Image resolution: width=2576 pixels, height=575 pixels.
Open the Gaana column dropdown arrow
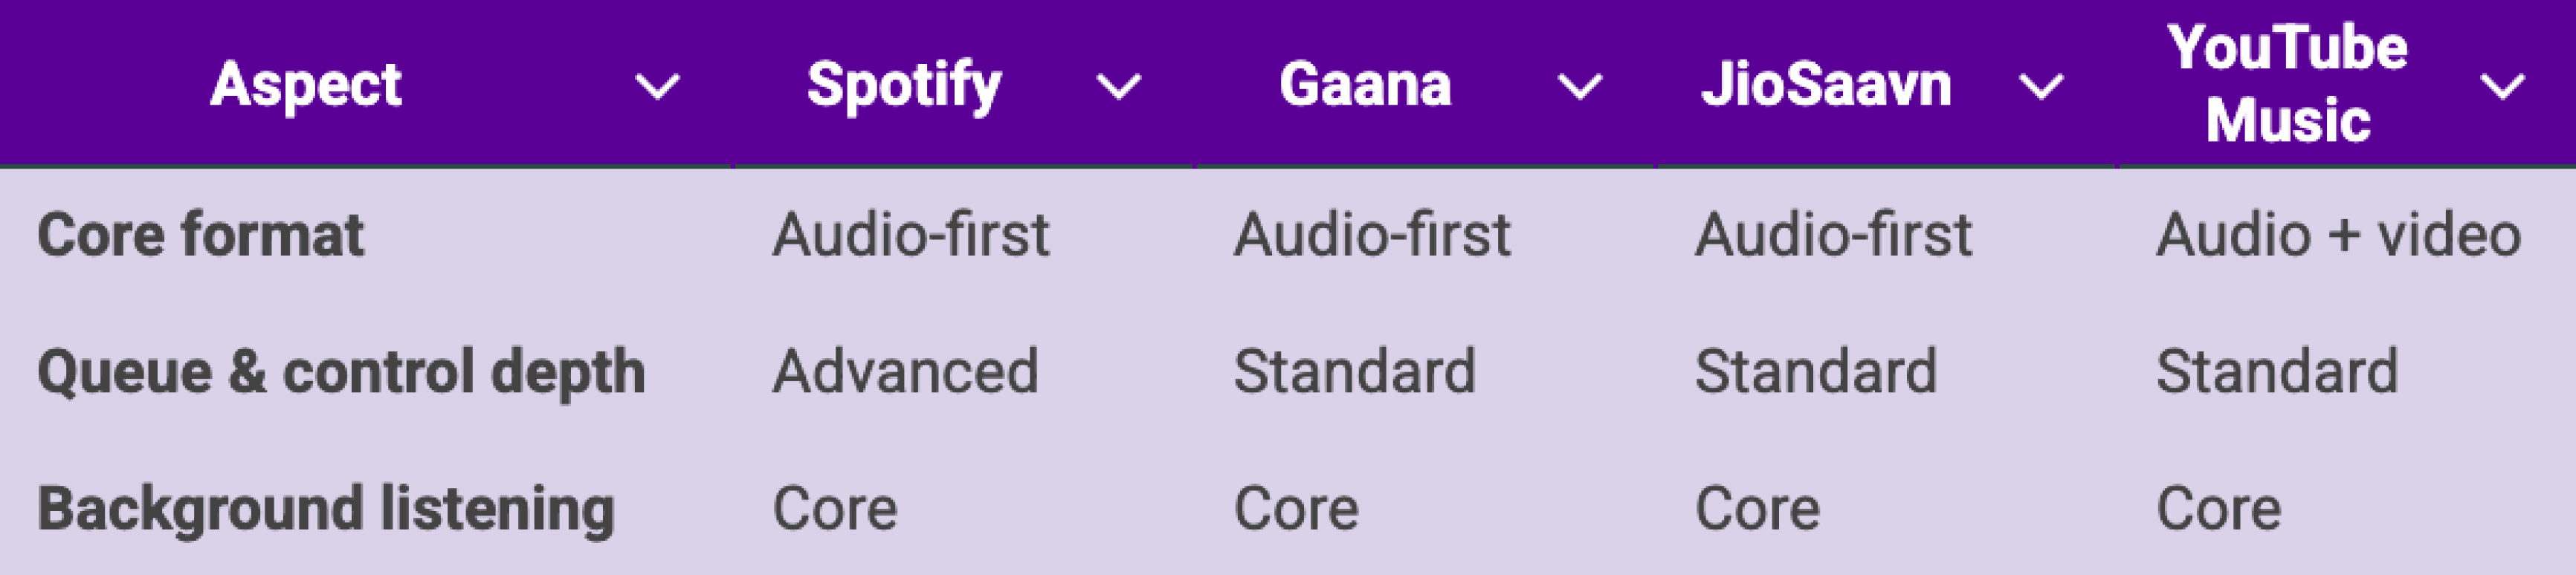1580,87
